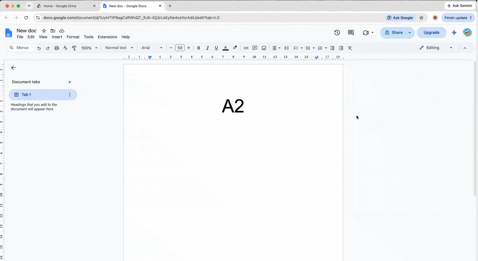Viewport: 478px width, 261px height.
Task: Collapse the toolbar with the chevron up
Action: point(465,48)
